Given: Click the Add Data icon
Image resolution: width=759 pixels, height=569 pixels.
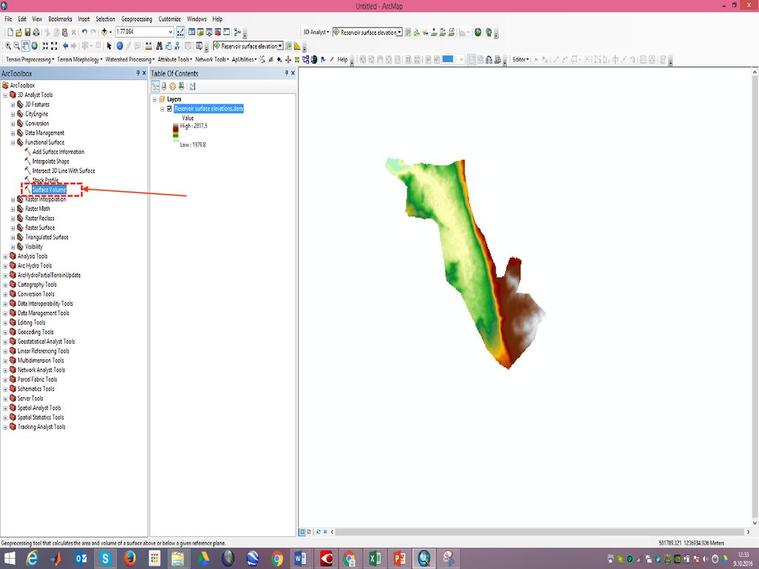Looking at the screenshot, I should click(x=104, y=32).
